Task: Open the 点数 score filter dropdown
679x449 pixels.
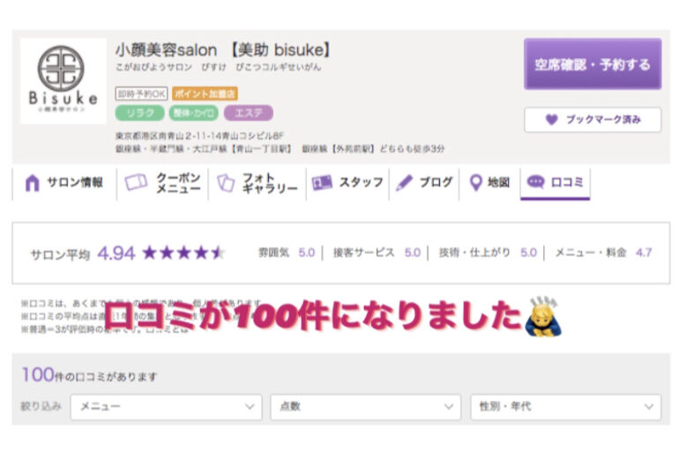Action: pyautogui.click(x=366, y=407)
